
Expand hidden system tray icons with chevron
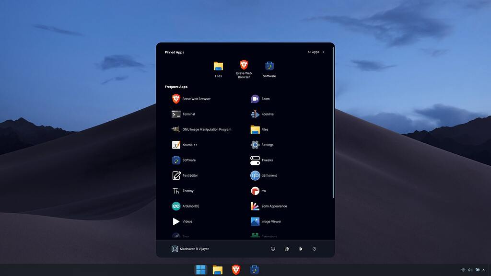(483, 270)
